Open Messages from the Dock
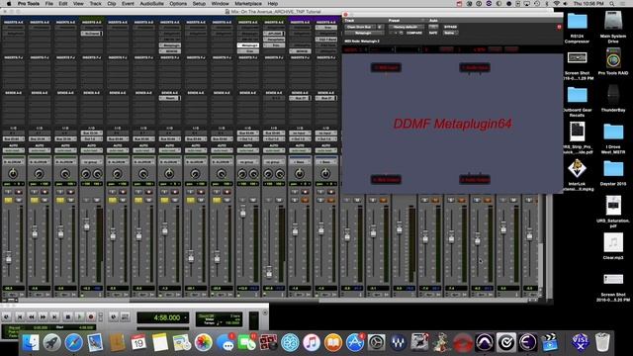The image size is (633, 356). pos(226,343)
